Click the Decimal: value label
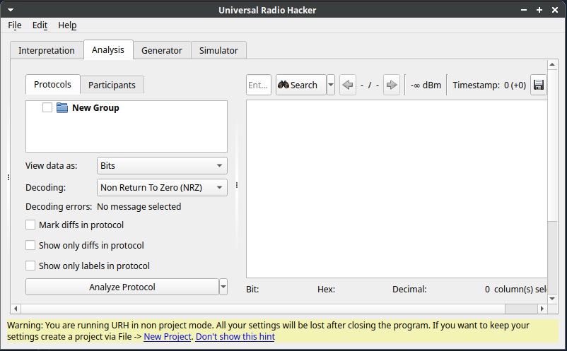 click(409, 290)
